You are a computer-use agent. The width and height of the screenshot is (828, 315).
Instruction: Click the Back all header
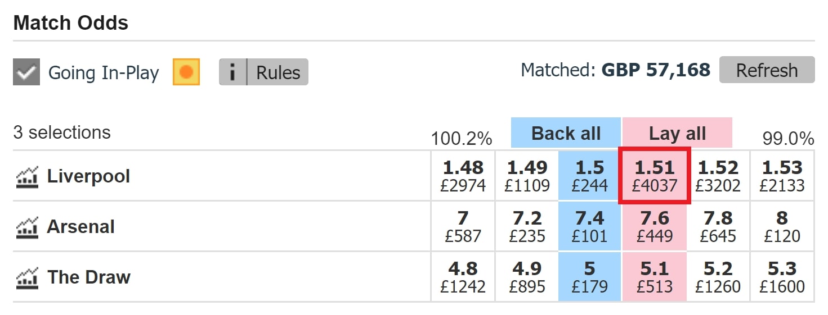[x=566, y=133]
